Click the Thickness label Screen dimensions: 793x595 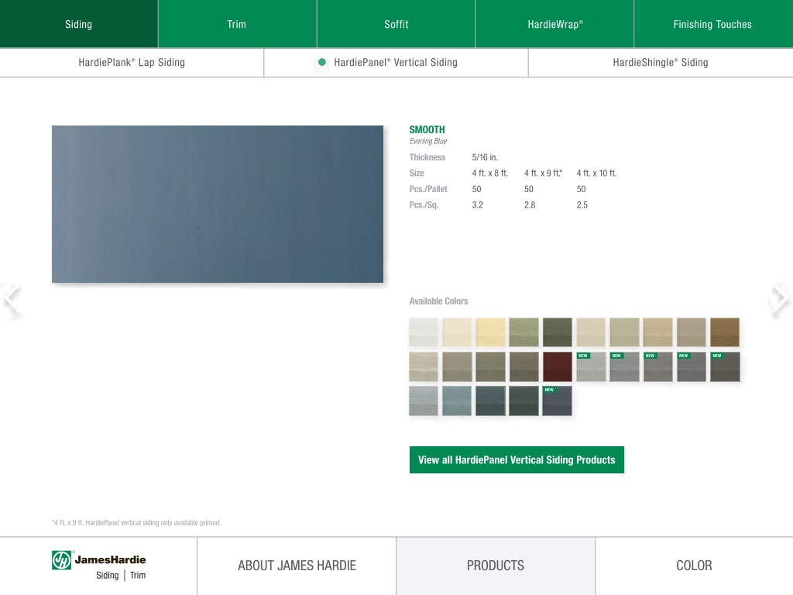click(x=427, y=157)
